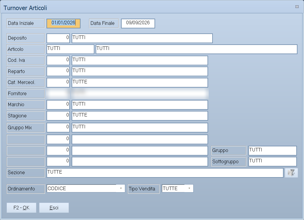Select the Marchio description field
Viewport: 304px width, 220px height.
(x=140, y=105)
